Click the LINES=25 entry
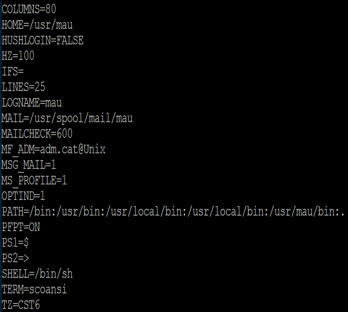 (x=23, y=87)
